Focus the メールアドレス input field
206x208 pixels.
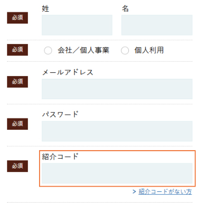click(x=117, y=89)
